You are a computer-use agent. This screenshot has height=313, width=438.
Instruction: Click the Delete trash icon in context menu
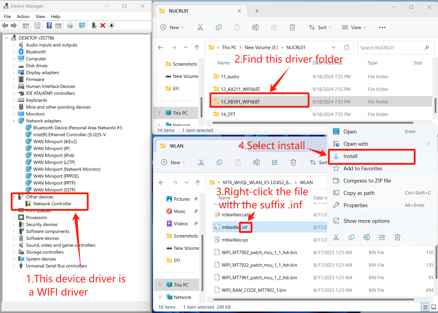pyautogui.click(x=398, y=237)
